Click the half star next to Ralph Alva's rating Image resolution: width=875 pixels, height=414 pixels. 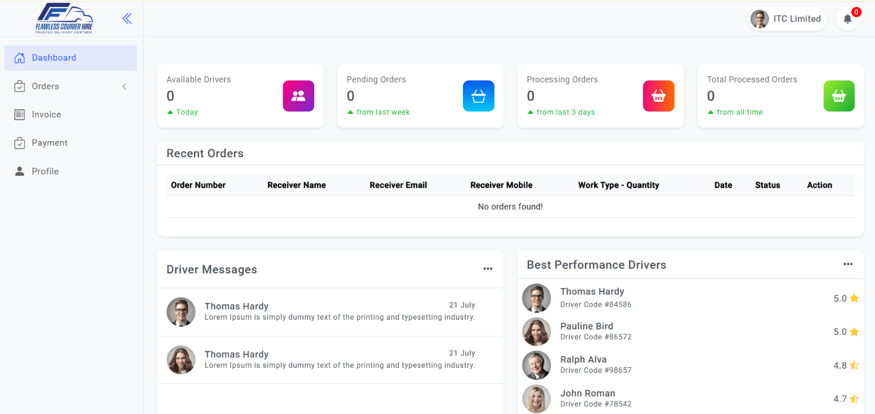(x=854, y=365)
